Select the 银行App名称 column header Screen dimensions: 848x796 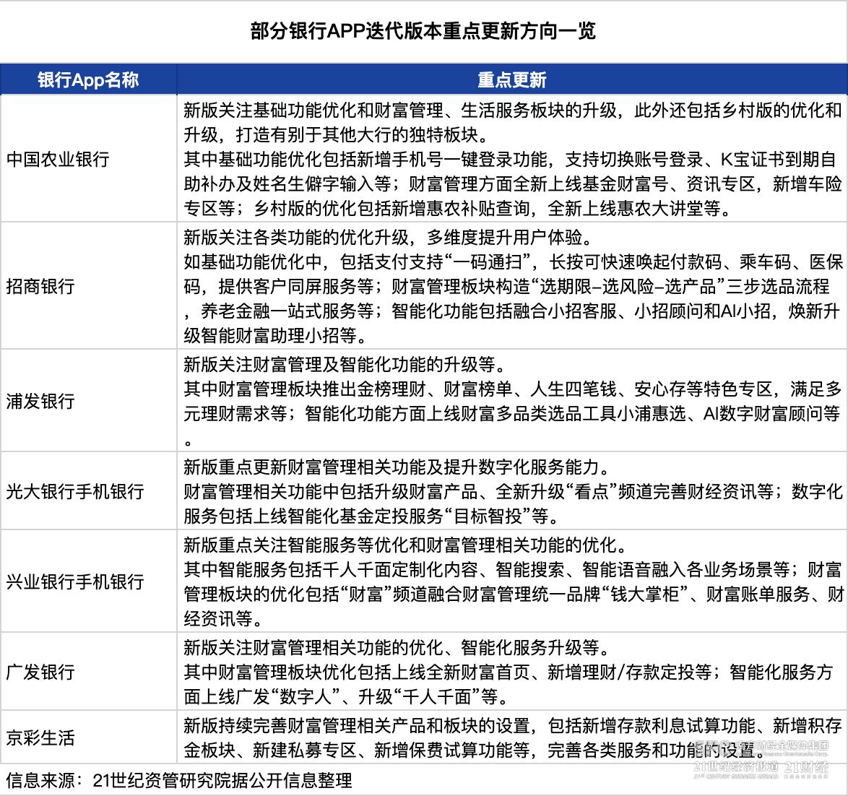88,80
